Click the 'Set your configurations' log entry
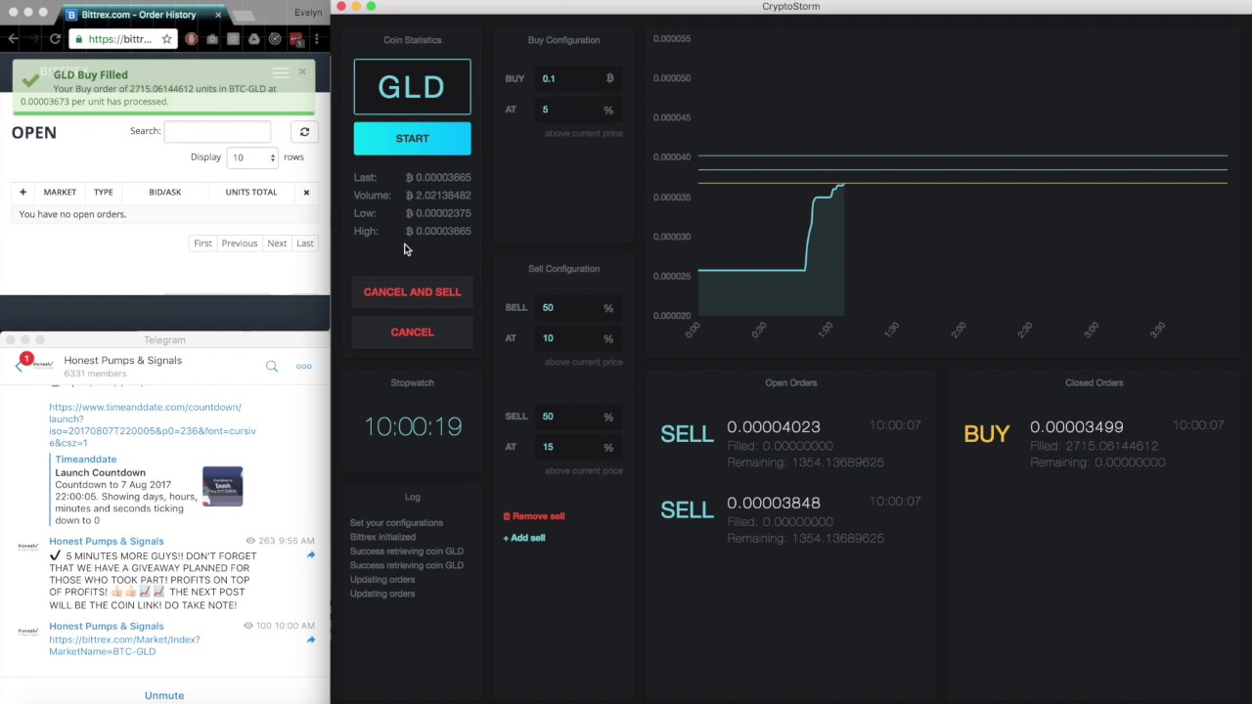1252x704 pixels. (x=396, y=523)
